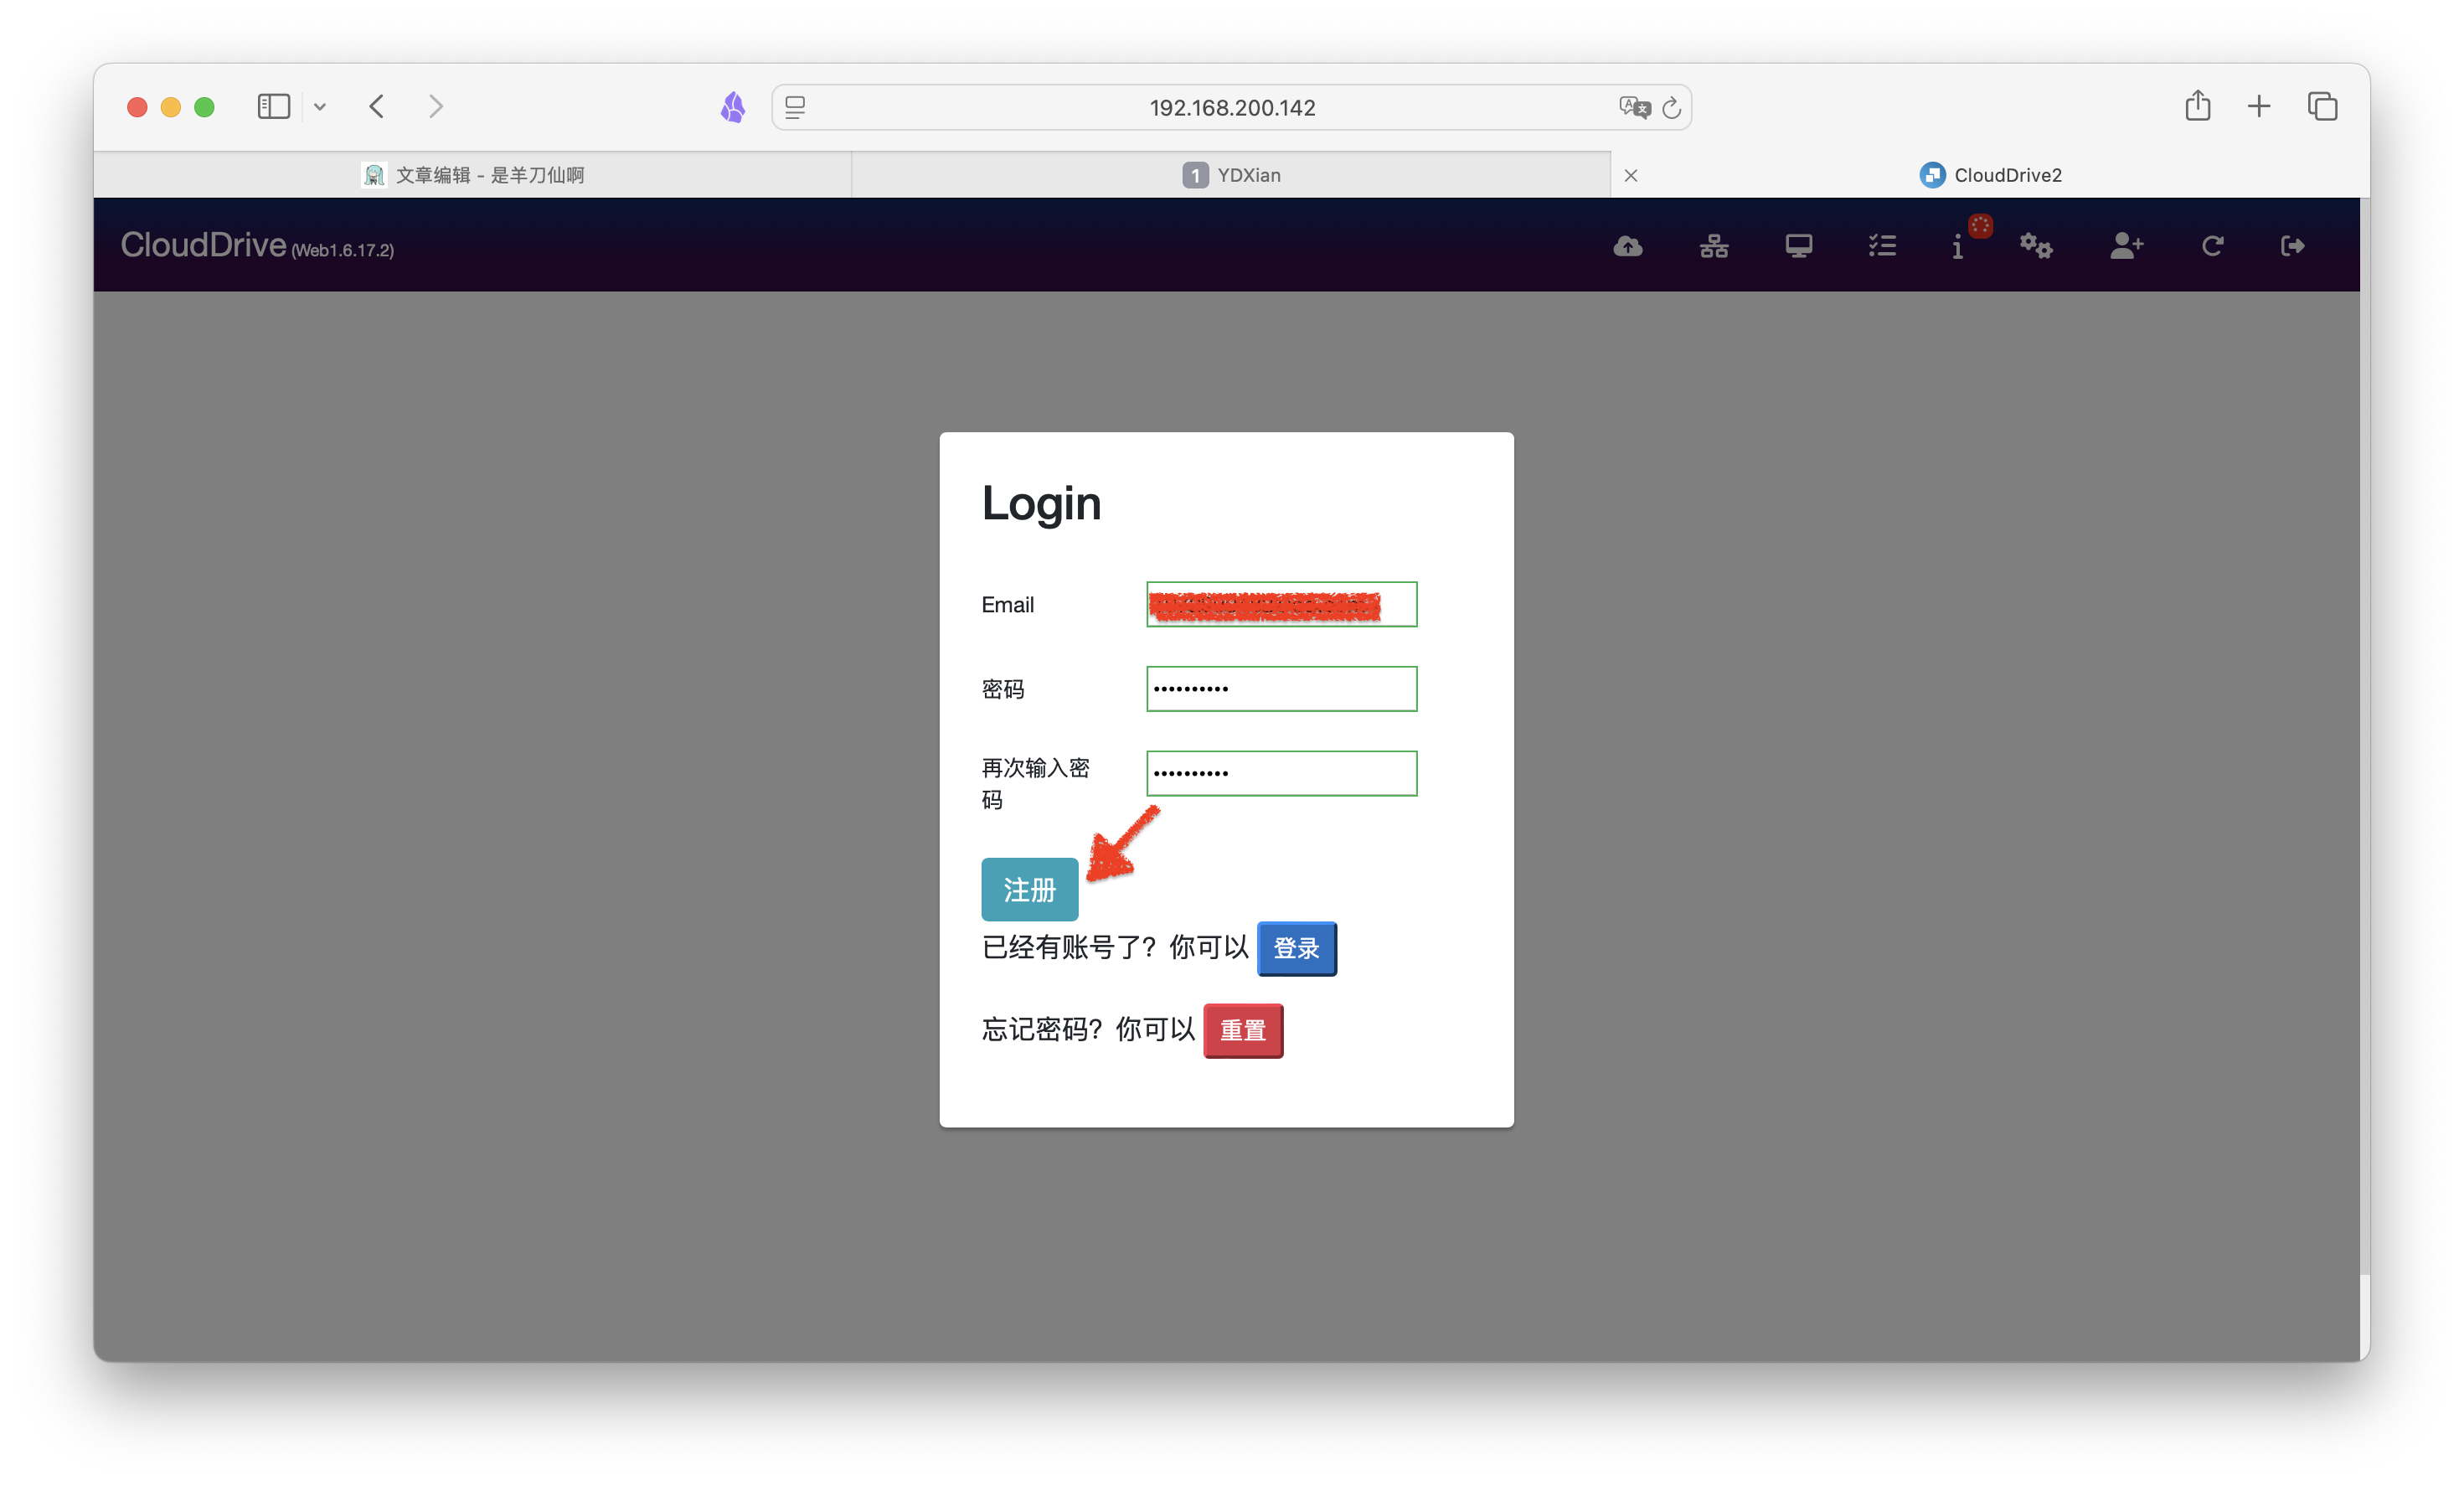
Task: Switch to 文章编辑 tab
Action: (472, 175)
